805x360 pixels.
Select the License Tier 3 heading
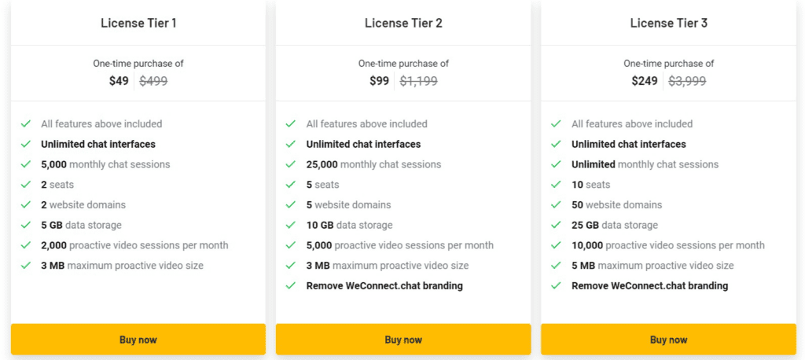coord(669,23)
